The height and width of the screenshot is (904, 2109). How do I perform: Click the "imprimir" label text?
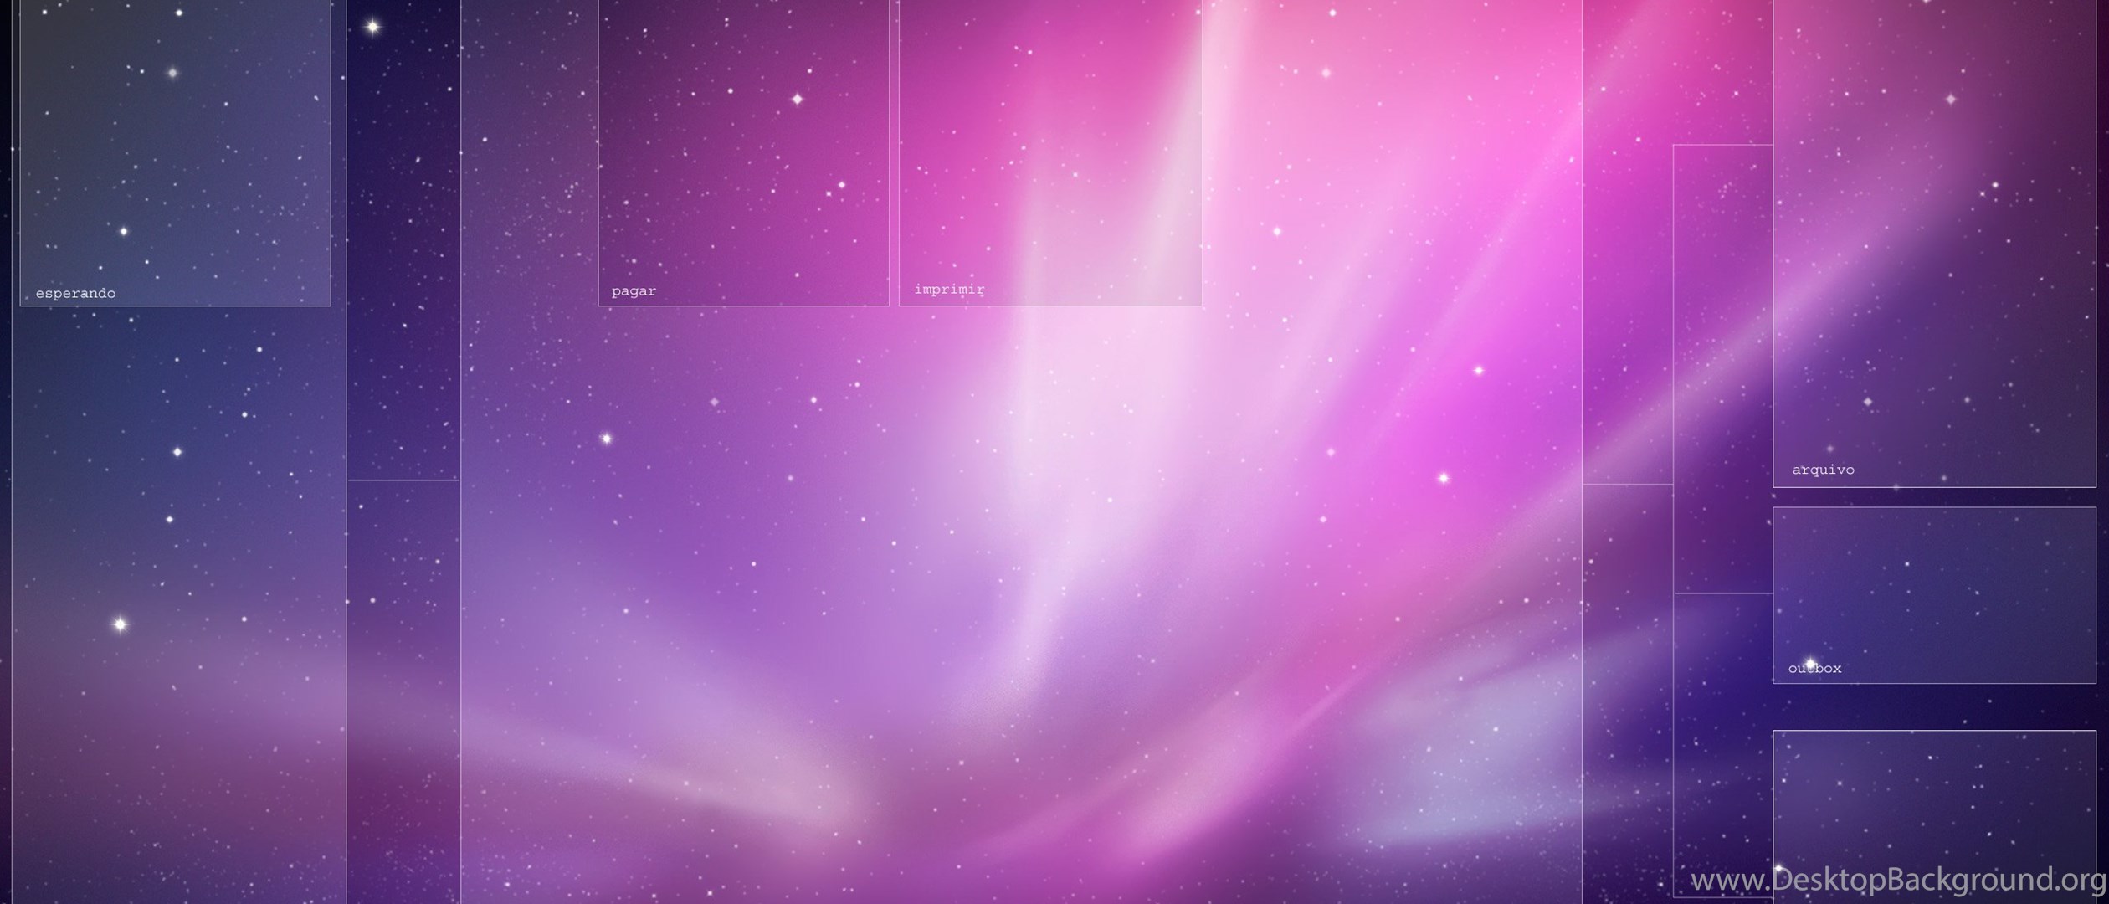[949, 289]
